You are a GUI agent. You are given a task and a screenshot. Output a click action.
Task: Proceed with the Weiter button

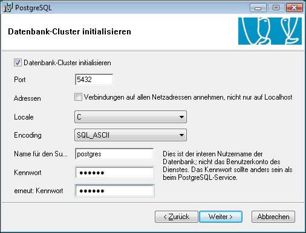pos(221,217)
